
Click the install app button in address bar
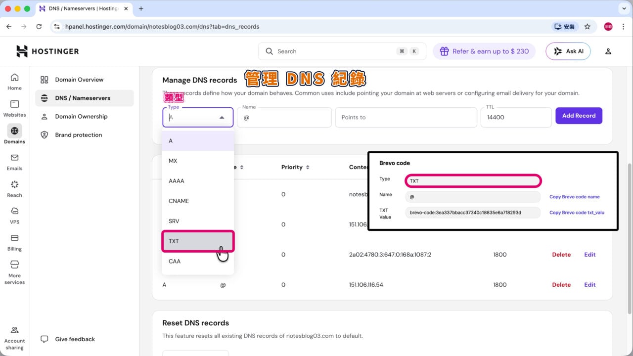click(565, 27)
